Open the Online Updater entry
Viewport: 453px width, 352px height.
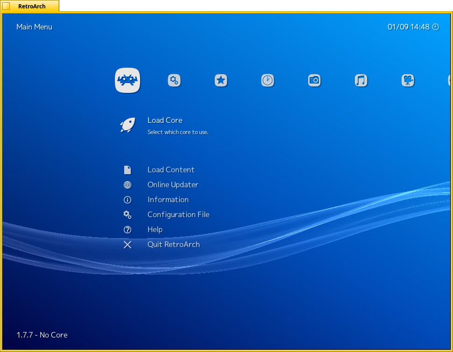coord(173,185)
